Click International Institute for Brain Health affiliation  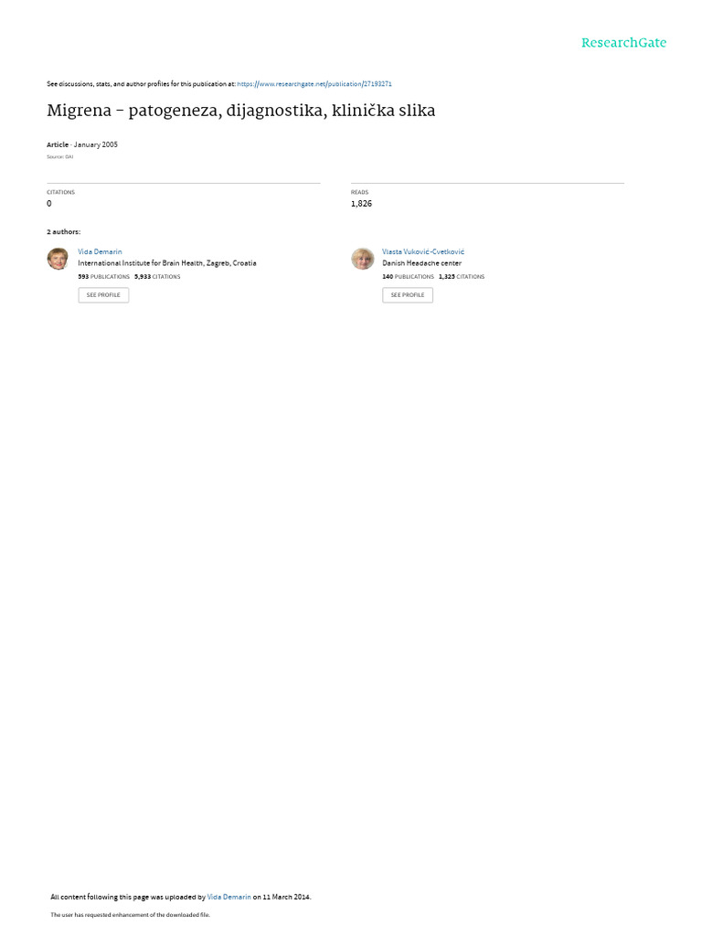pos(167,263)
